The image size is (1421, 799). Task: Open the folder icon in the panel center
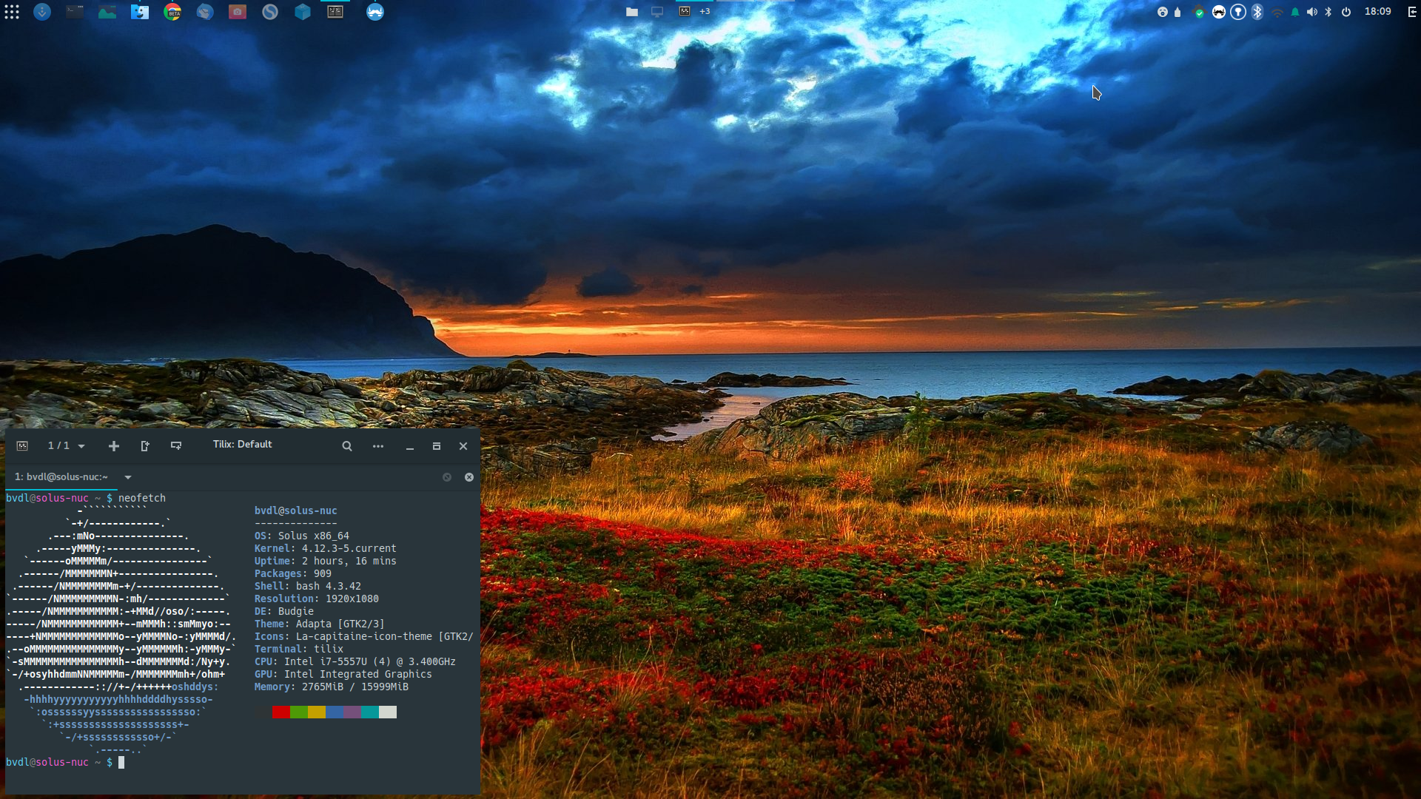[632, 12]
